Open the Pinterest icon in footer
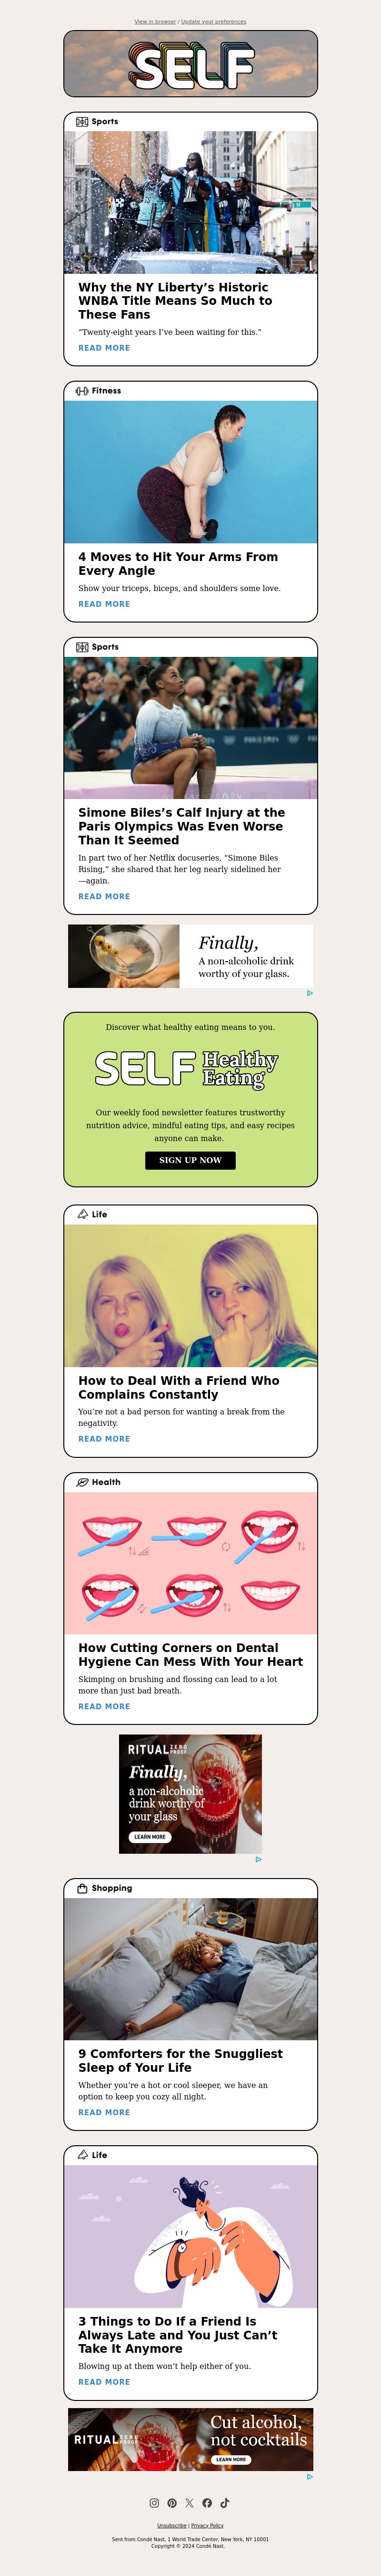This screenshot has width=381, height=2576. [171, 2503]
